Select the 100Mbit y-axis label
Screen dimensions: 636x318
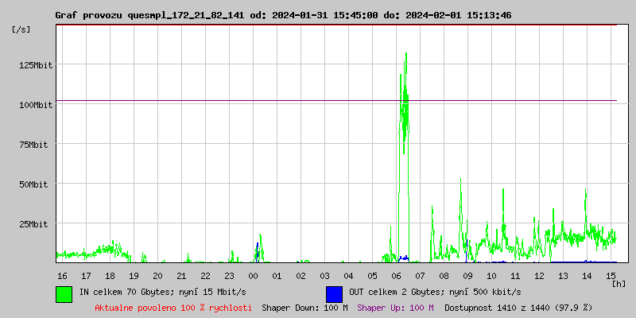(x=36, y=104)
